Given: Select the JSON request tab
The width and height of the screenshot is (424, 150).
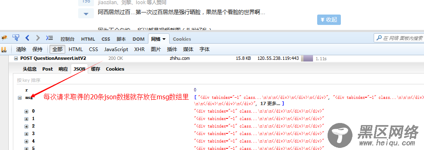Looking at the screenshot, I should (79, 69).
